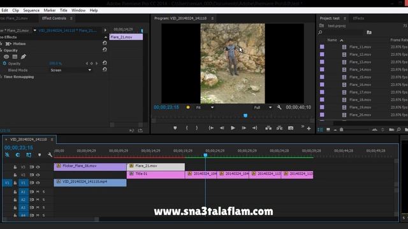Go to Out point
408x229 pixels.
[255, 128]
